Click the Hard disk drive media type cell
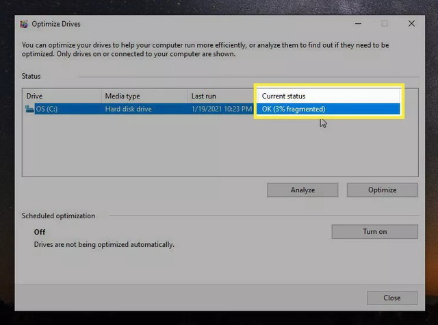Screen dimensions: 438x325 [x=128, y=109]
